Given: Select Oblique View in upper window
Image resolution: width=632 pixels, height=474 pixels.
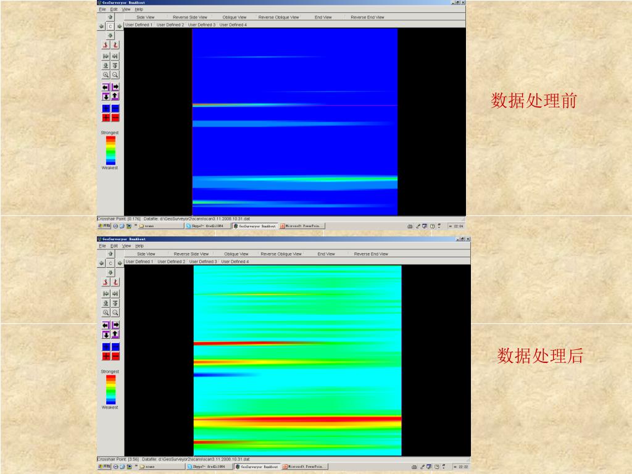Looking at the screenshot, I should [x=234, y=17].
